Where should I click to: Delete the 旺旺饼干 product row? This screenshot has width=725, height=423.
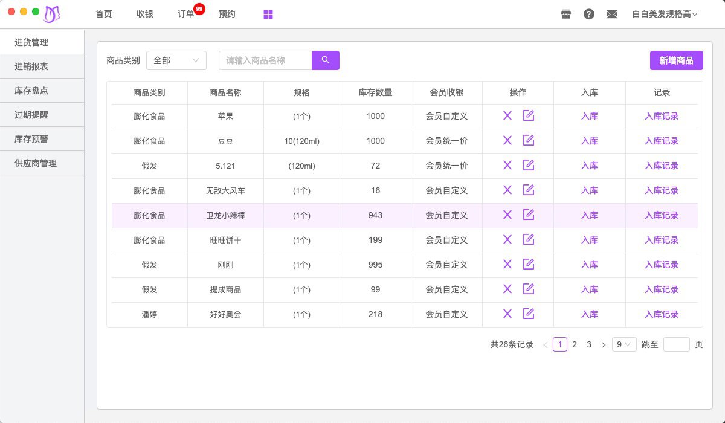(507, 239)
